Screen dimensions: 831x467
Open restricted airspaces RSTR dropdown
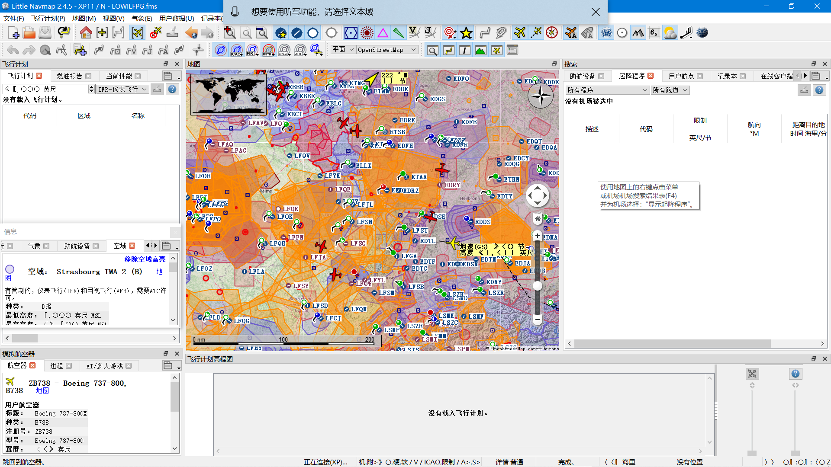pos(268,50)
